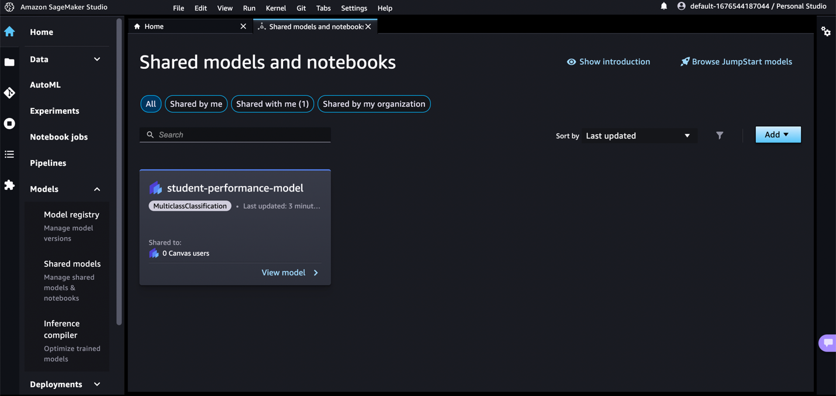This screenshot has height=396, width=836.
Task: Open running terminals and kernels panel
Action: pyautogui.click(x=9, y=123)
